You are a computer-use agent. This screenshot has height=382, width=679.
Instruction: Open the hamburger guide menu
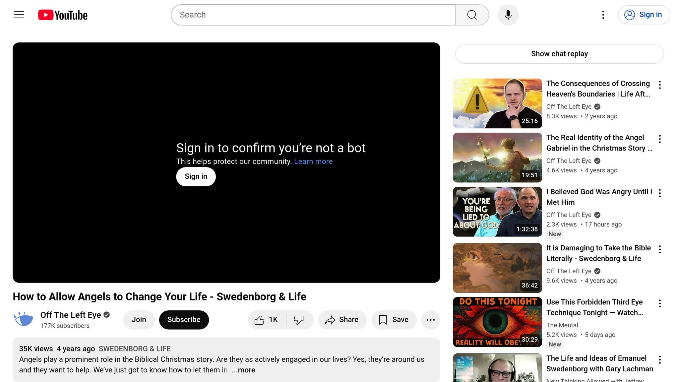coord(19,15)
